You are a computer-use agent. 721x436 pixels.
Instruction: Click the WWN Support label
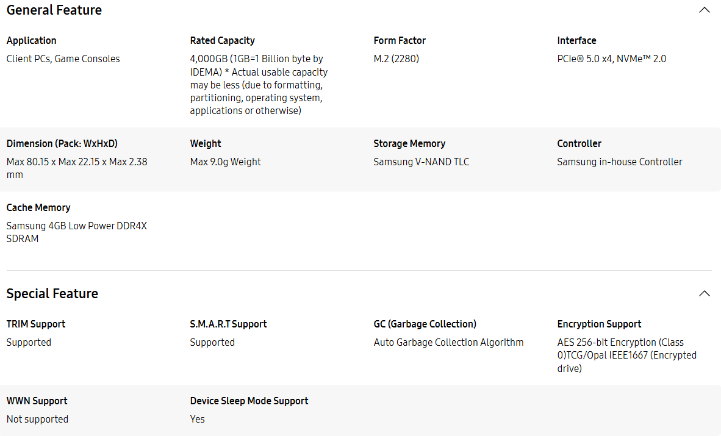[37, 401]
